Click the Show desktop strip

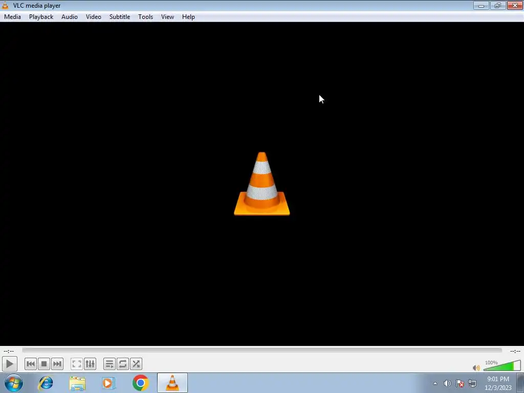click(x=520, y=383)
